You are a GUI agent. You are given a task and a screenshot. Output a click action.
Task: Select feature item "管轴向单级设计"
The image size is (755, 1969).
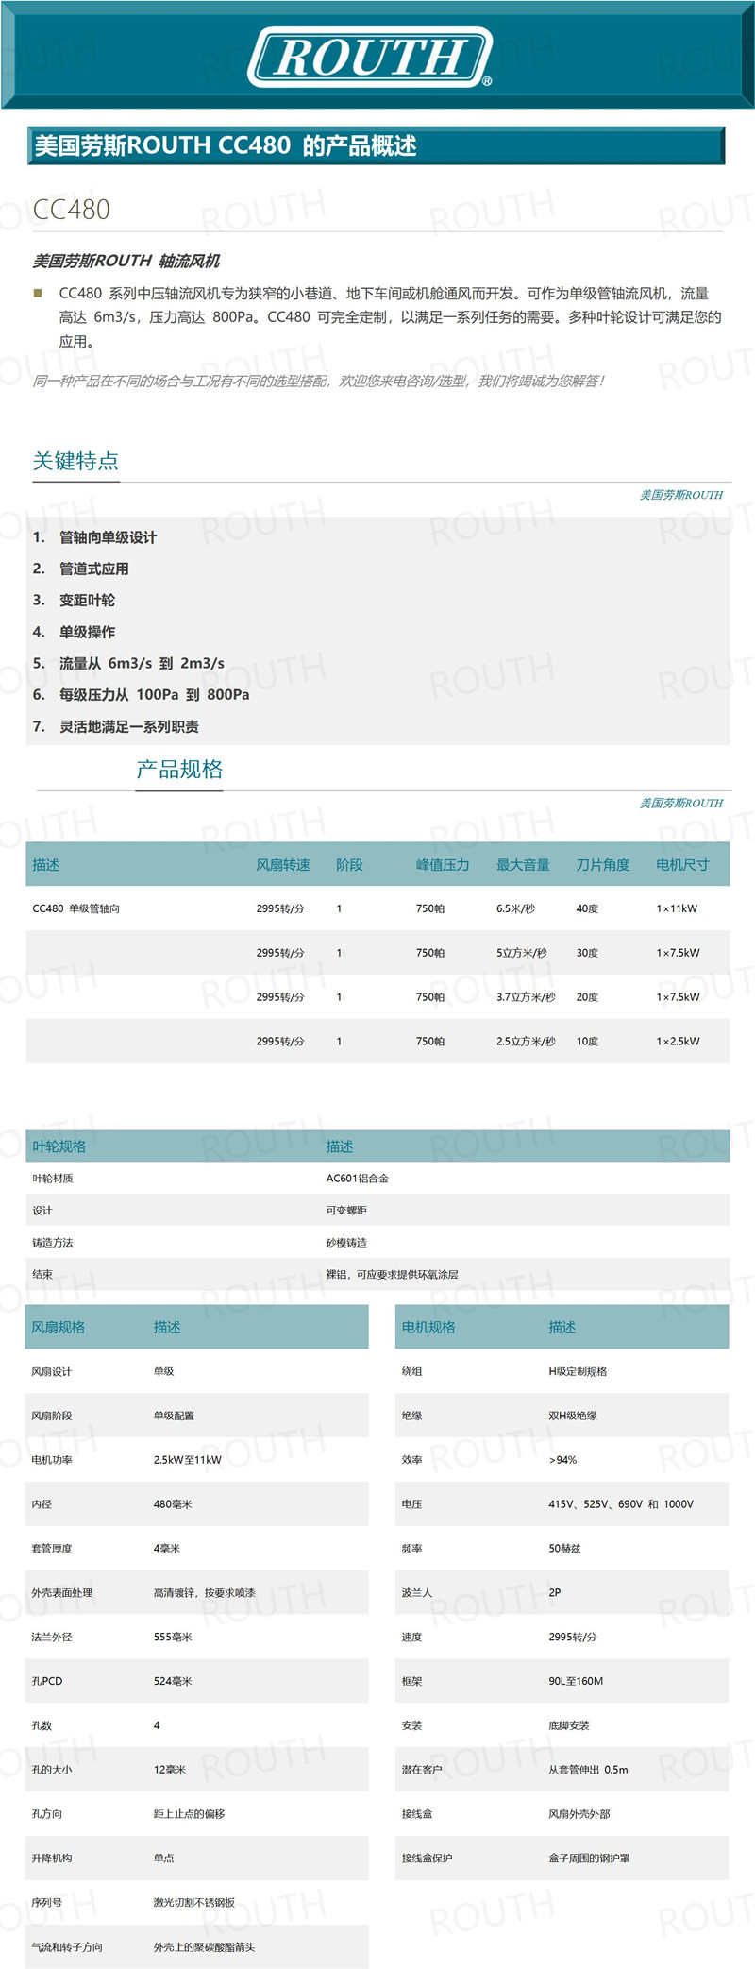(x=108, y=537)
